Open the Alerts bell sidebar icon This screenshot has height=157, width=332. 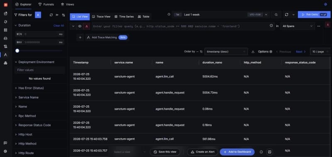coord(5,22)
